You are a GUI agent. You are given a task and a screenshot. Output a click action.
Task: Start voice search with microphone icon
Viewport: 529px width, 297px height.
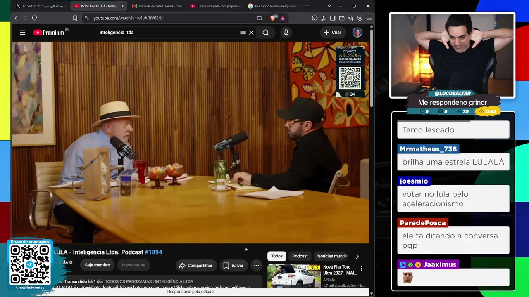pyautogui.click(x=286, y=33)
